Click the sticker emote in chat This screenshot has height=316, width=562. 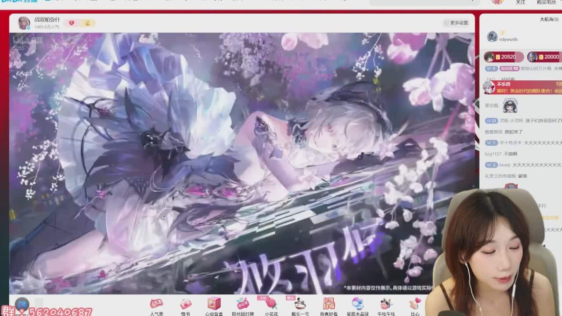pyautogui.click(x=510, y=105)
